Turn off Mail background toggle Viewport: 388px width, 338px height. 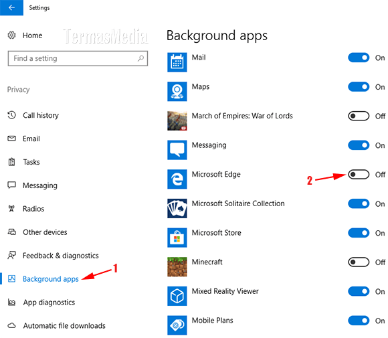click(359, 58)
